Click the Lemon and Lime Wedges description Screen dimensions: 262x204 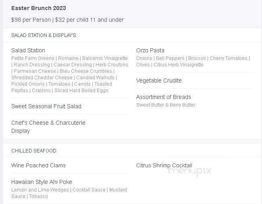click(x=40, y=190)
